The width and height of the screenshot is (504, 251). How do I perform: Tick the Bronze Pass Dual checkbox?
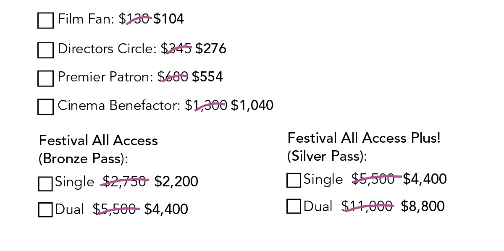click(x=45, y=210)
